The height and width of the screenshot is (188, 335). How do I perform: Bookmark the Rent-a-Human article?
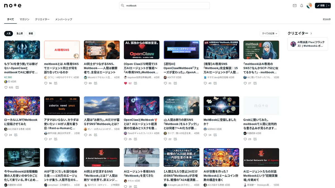click(x=56, y=139)
